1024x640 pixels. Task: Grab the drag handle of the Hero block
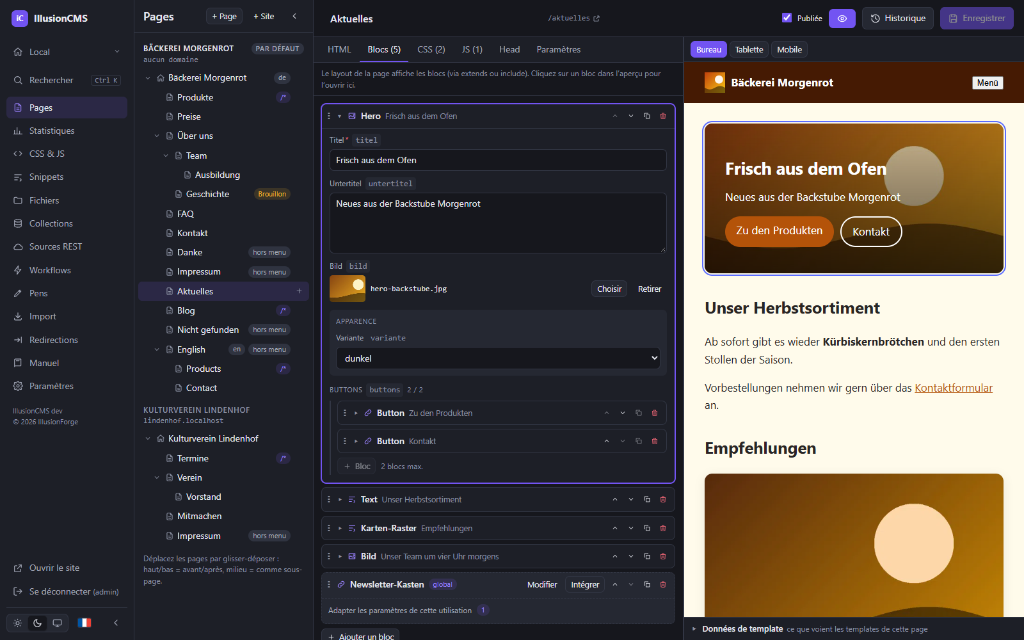(329, 116)
